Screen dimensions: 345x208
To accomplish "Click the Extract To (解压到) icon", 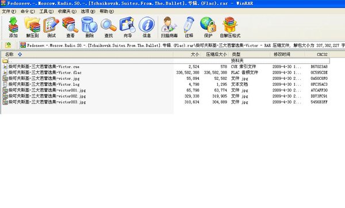I will pos(32,27).
